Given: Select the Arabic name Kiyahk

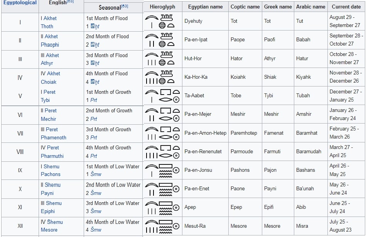Looking at the screenshot, I should tap(304, 77).
